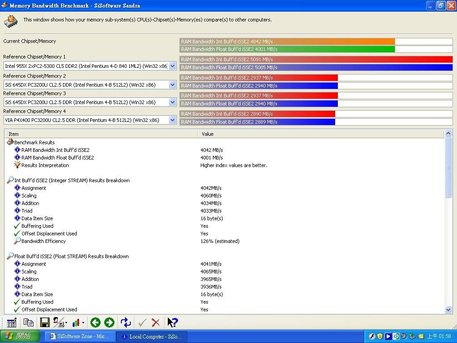Go forward with the green right arrow
The width and height of the screenshot is (457, 343).
pos(109,322)
